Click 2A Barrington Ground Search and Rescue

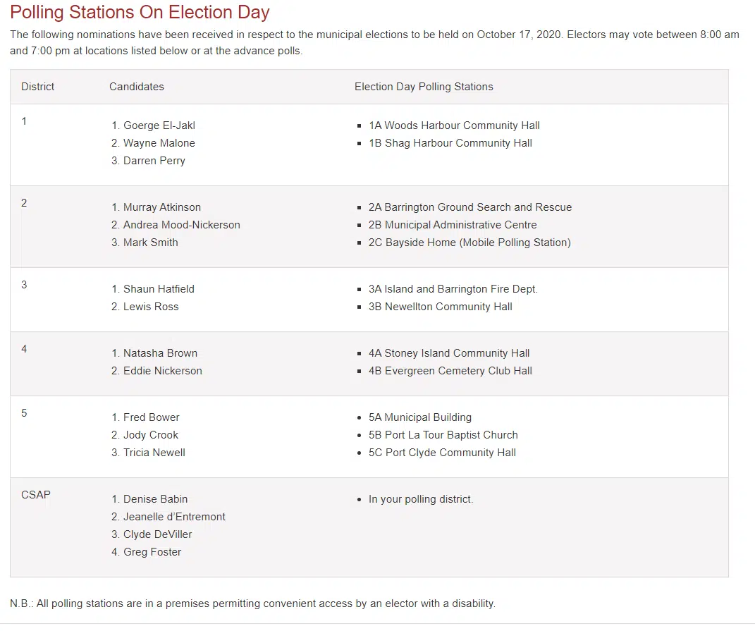point(470,207)
